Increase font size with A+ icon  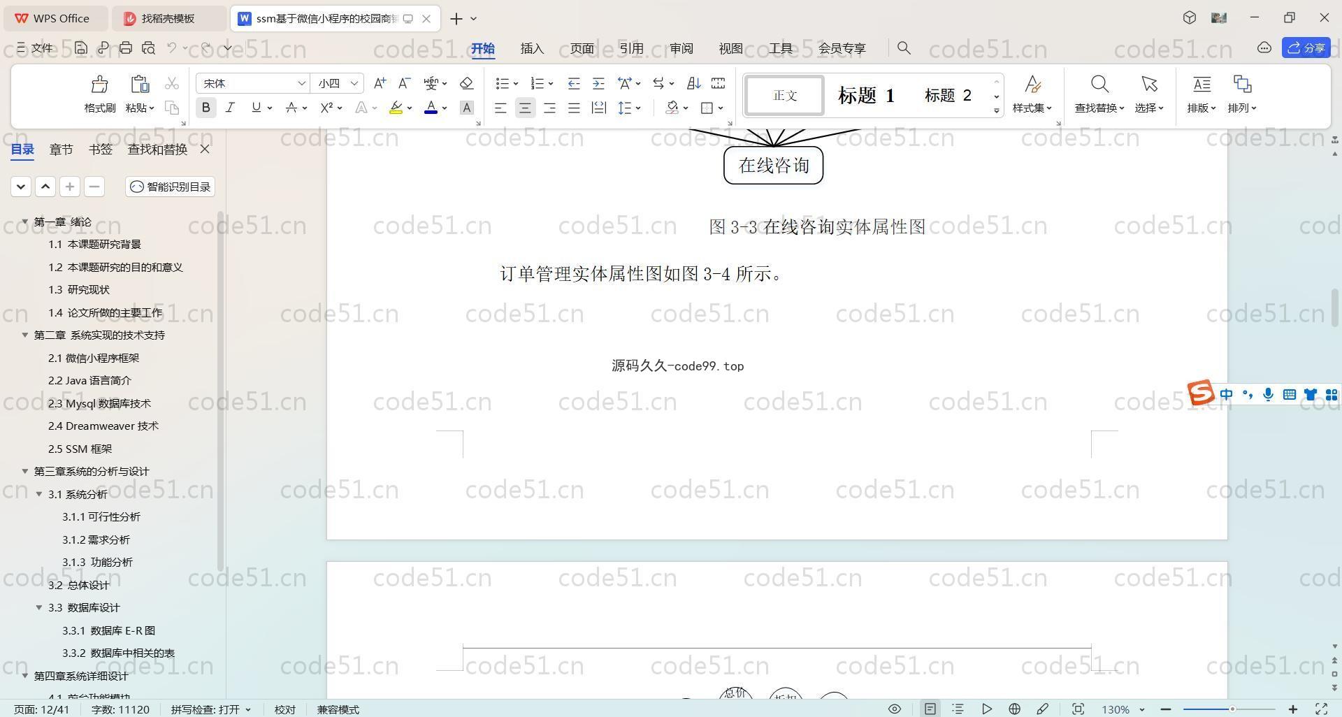(380, 83)
